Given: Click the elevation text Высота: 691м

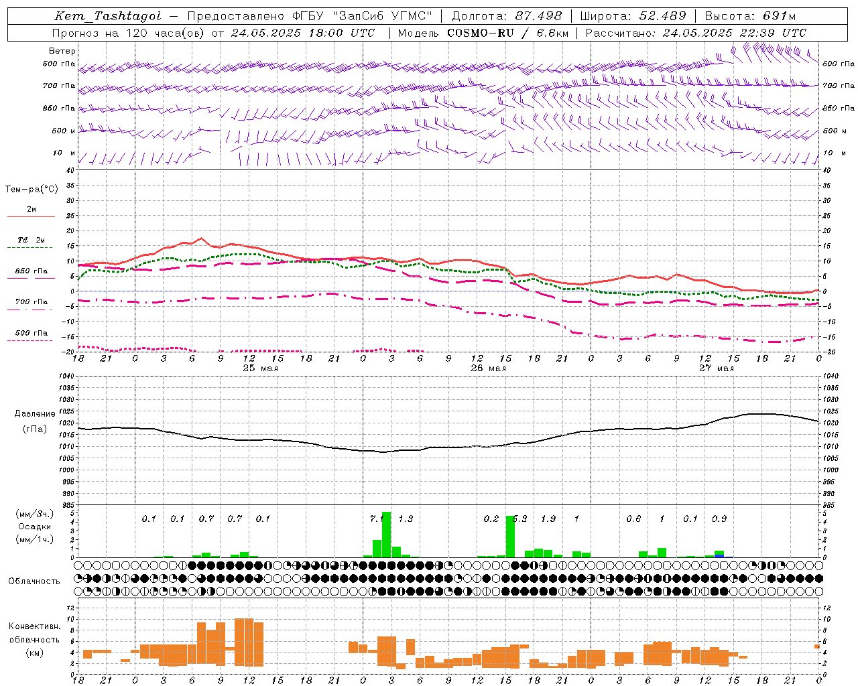Looking at the screenshot, I should 750,16.
